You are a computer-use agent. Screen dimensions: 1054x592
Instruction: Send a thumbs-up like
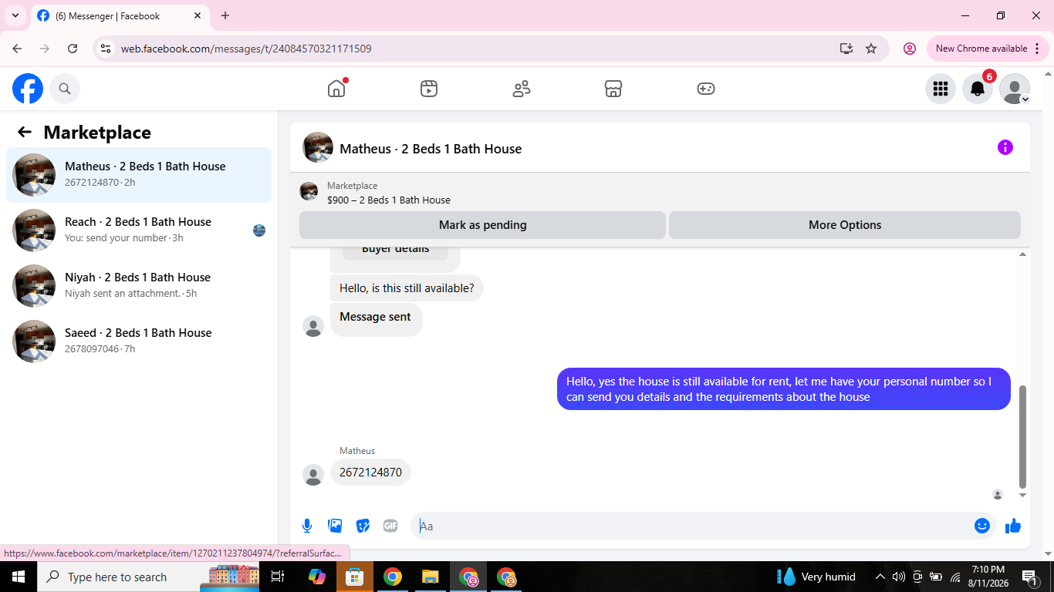click(1013, 526)
